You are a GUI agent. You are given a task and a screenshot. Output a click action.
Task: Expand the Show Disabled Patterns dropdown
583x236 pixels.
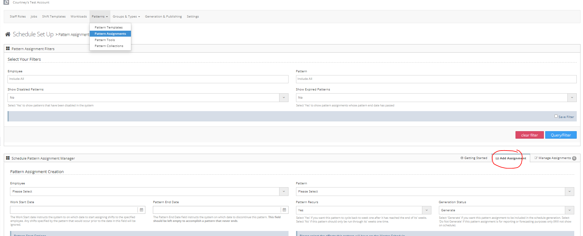(284, 98)
